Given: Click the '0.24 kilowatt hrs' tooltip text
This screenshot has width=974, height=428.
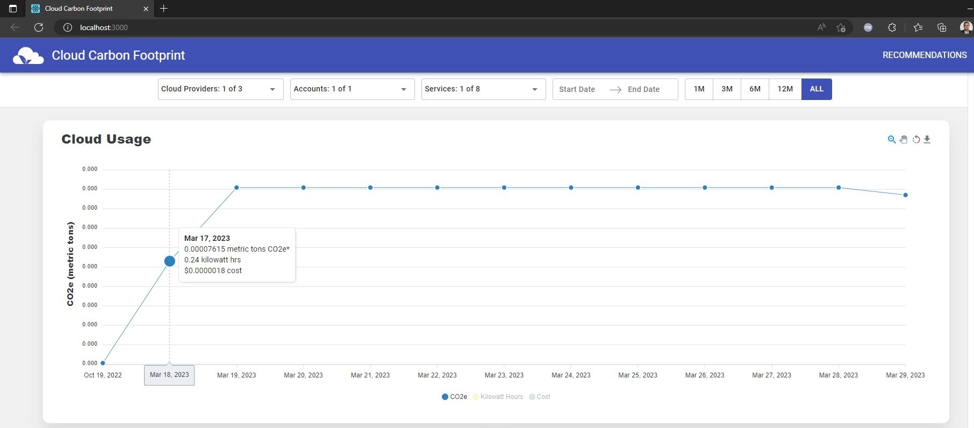Looking at the screenshot, I should (212, 260).
